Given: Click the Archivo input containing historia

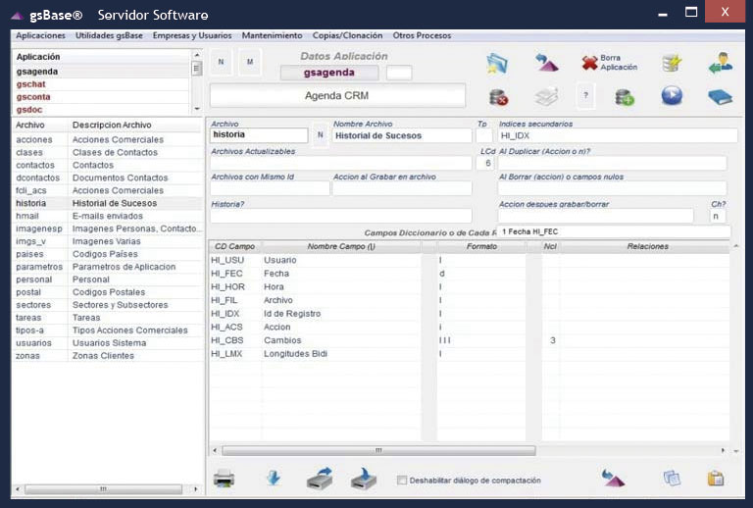Looking at the screenshot, I should (x=259, y=135).
